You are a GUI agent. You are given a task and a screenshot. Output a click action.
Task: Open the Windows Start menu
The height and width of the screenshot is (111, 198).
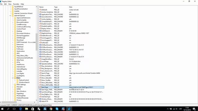click(2, 109)
